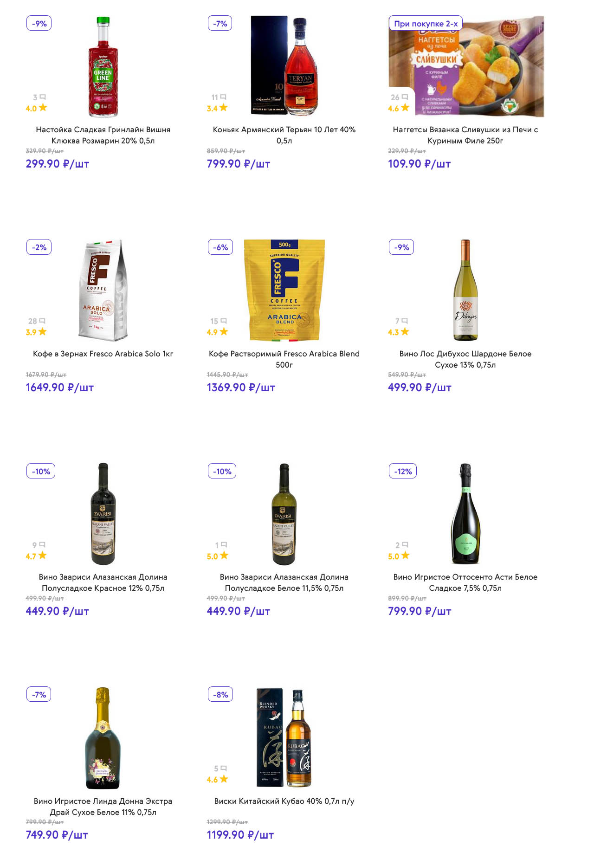View the Linda Donna sparkling wine image
The width and height of the screenshot is (594, 853).
[x=103, y=738]
